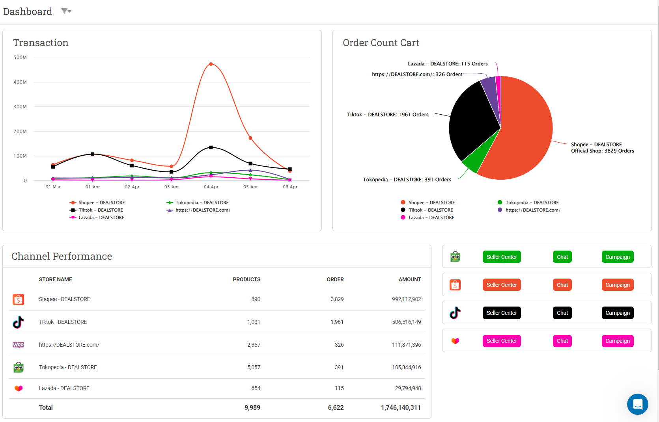Open the orange Shopee Campaign button
The height and width of the screenshot is (422, 659).
618,285
